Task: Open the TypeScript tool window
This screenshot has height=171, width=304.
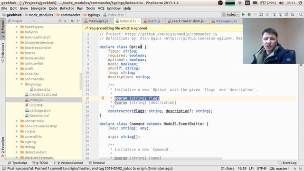Action: tap(18, 162)
